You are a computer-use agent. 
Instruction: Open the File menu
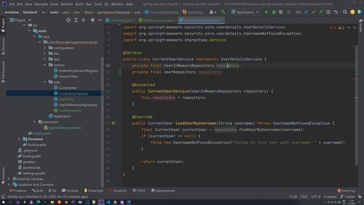click(12, 4)
